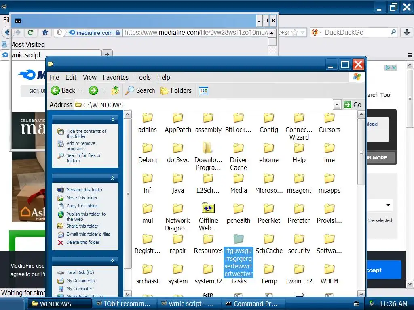
Task: Click Share this folder
Action: point(82,226)
